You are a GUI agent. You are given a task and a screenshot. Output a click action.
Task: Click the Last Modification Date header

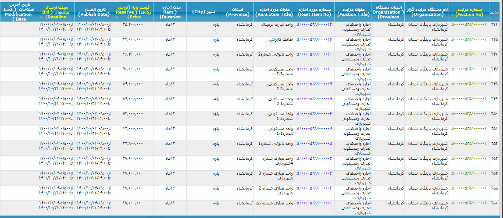[x=18, y=11]
